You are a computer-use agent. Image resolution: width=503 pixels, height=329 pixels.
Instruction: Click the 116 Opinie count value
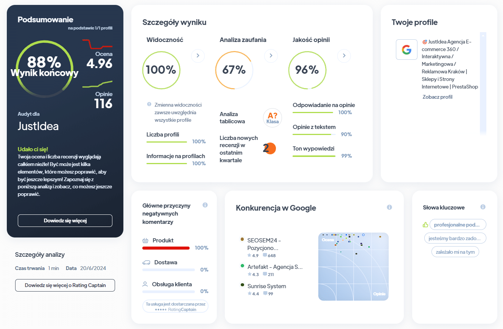click(103, 103)
